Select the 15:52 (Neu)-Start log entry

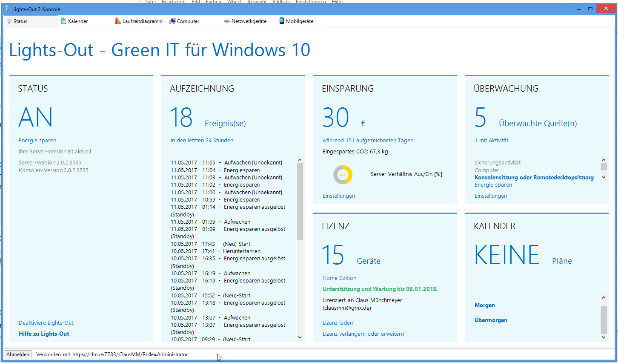(x=211, y=296)
